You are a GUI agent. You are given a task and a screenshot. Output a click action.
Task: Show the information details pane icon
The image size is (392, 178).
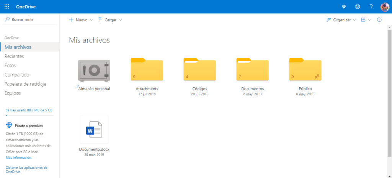379,20
